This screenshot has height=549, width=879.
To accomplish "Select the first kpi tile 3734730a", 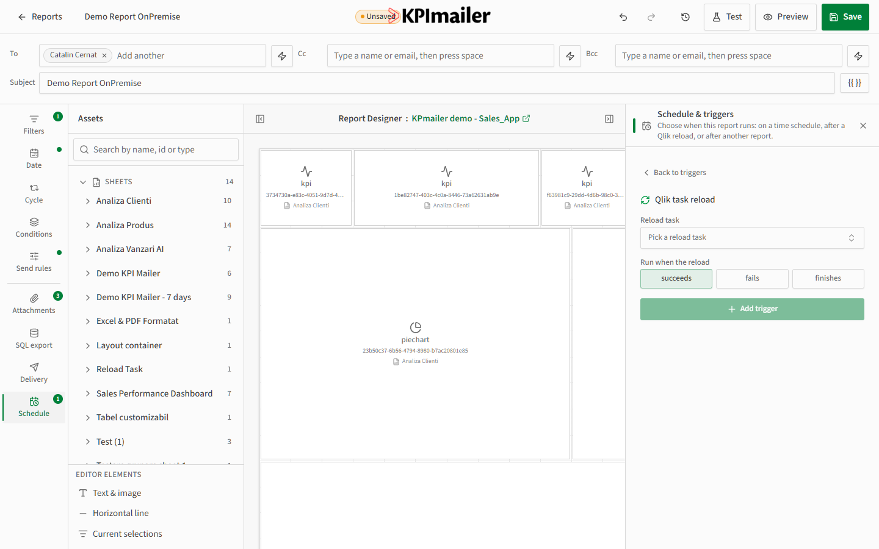I will point(306,188).
